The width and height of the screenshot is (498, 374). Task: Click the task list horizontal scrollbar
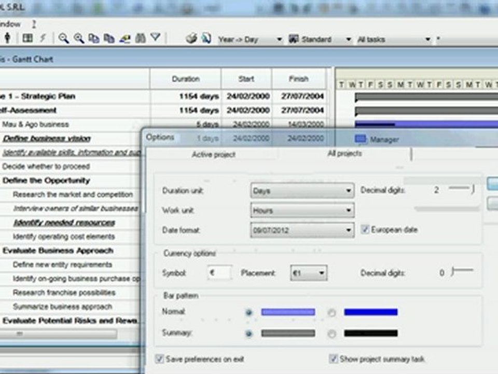click(x=59, y=334)
